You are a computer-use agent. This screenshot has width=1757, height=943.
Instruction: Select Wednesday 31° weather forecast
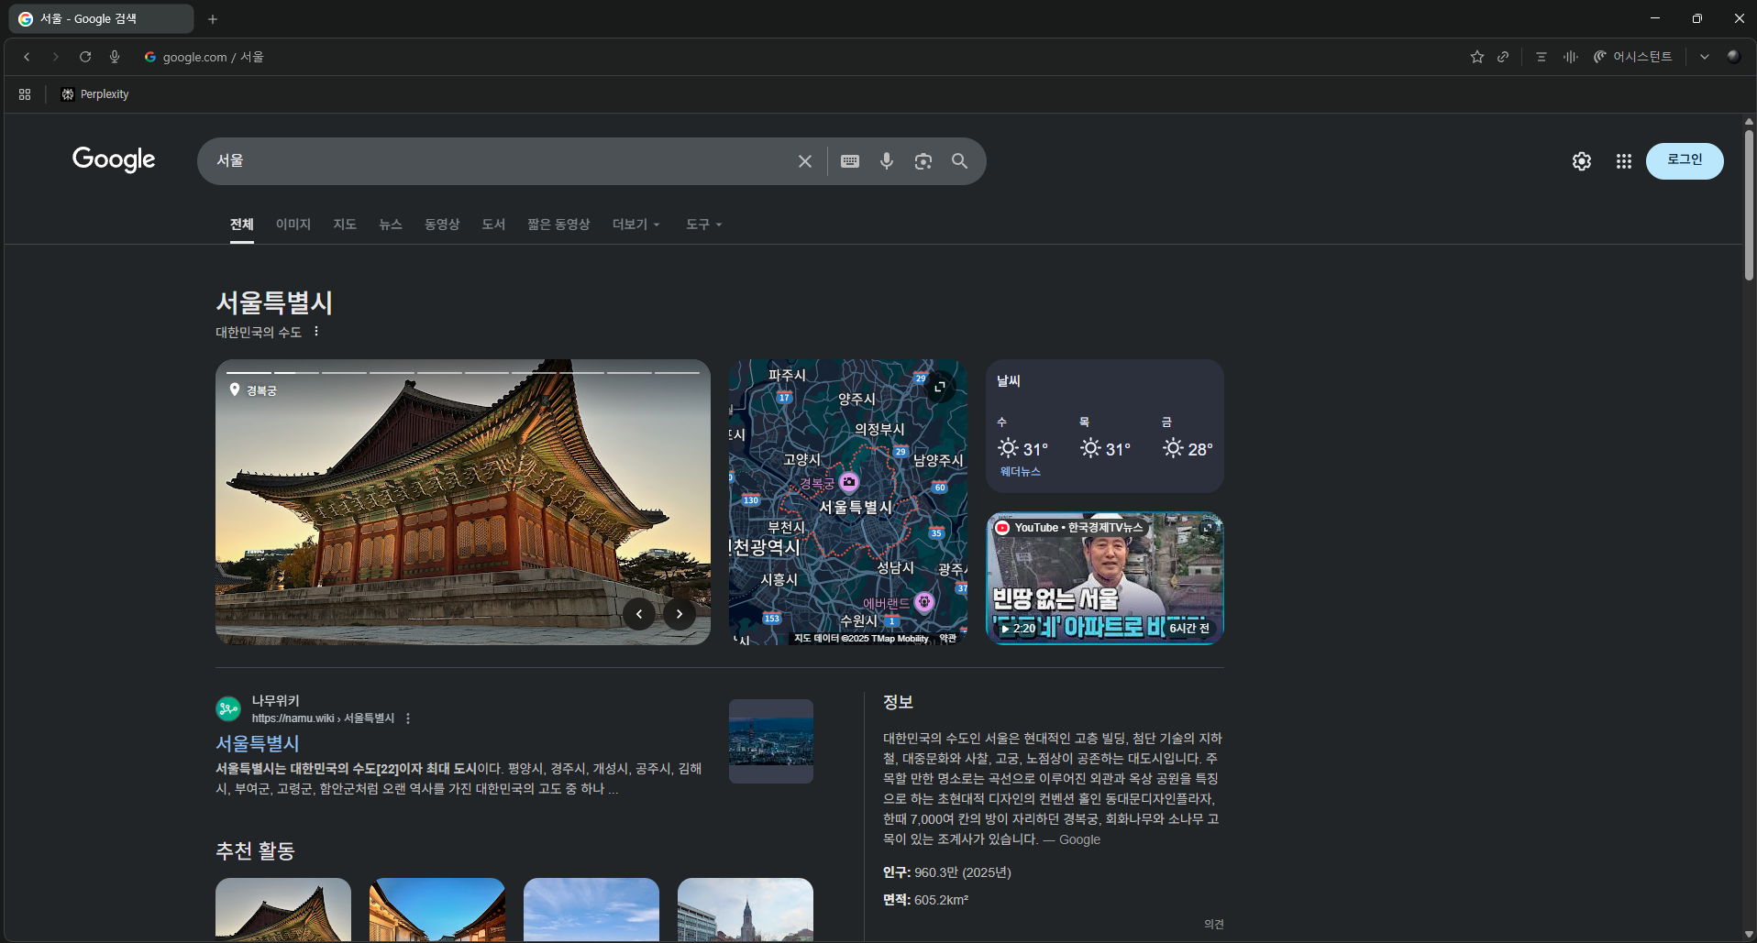[x=1023, y=438]
